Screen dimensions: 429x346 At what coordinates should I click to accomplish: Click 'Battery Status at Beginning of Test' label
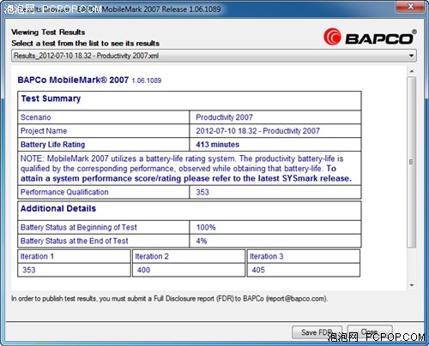click(79, 228)
